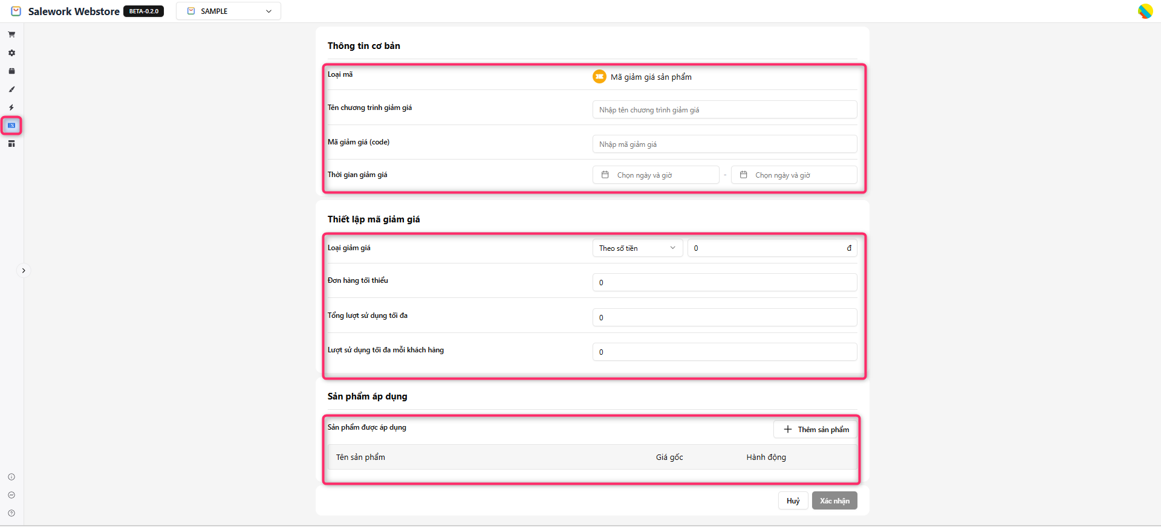Open the paintbrush design sidebar icon
The height and width of the screenshot is (527, 1161).
point(11,89)
